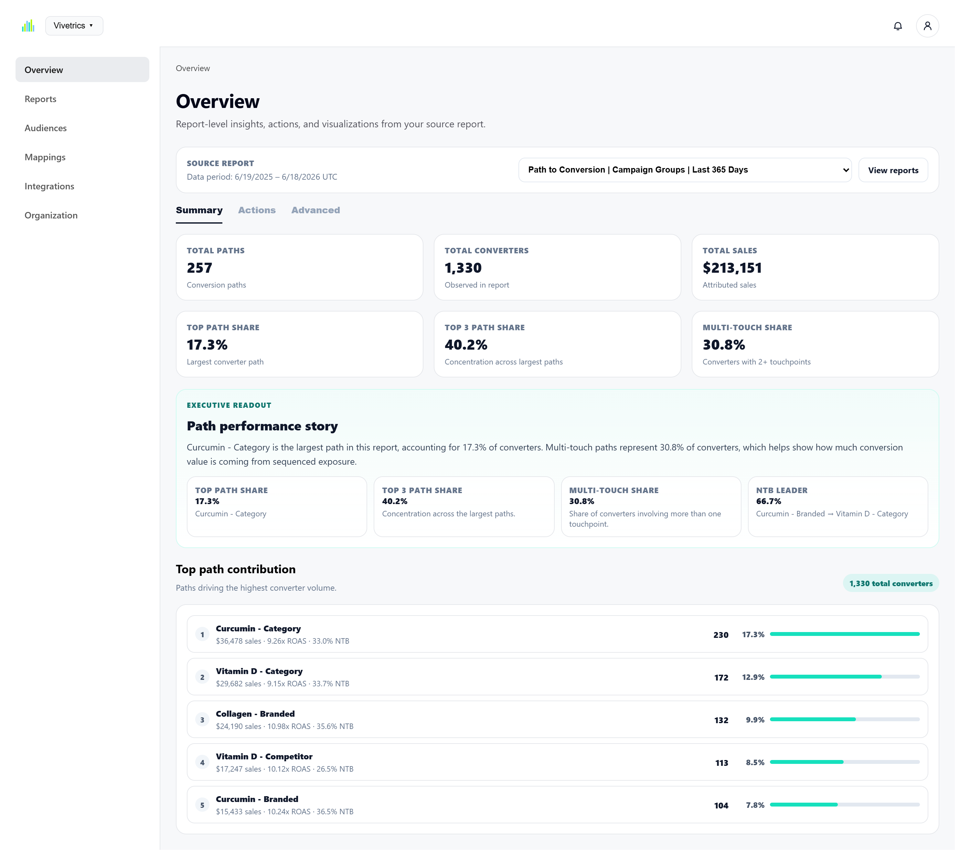
Task: Open Integrations in the sidebar
Action: (x=50, y=187)
